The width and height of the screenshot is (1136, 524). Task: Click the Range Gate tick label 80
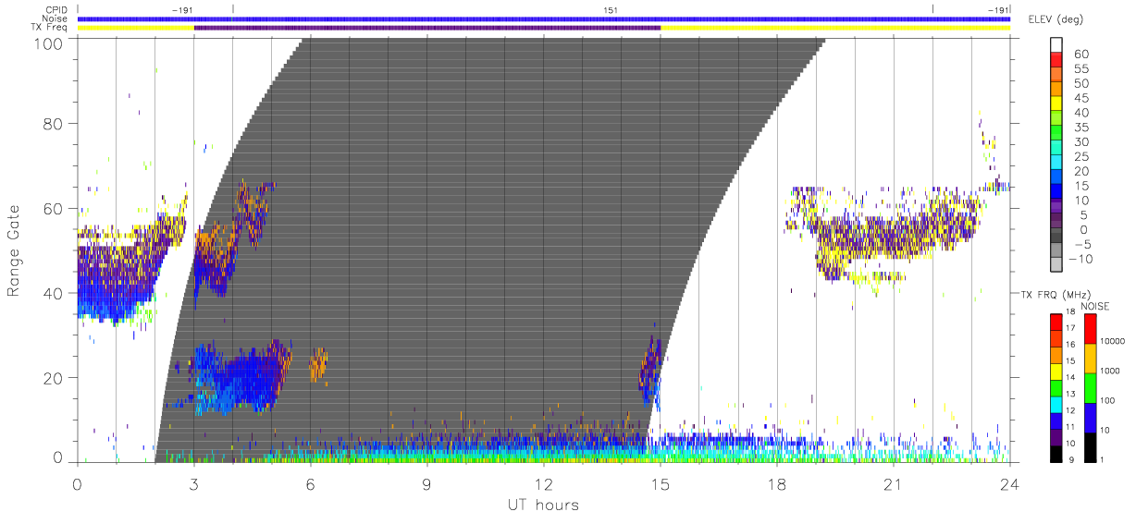(55, 123)
